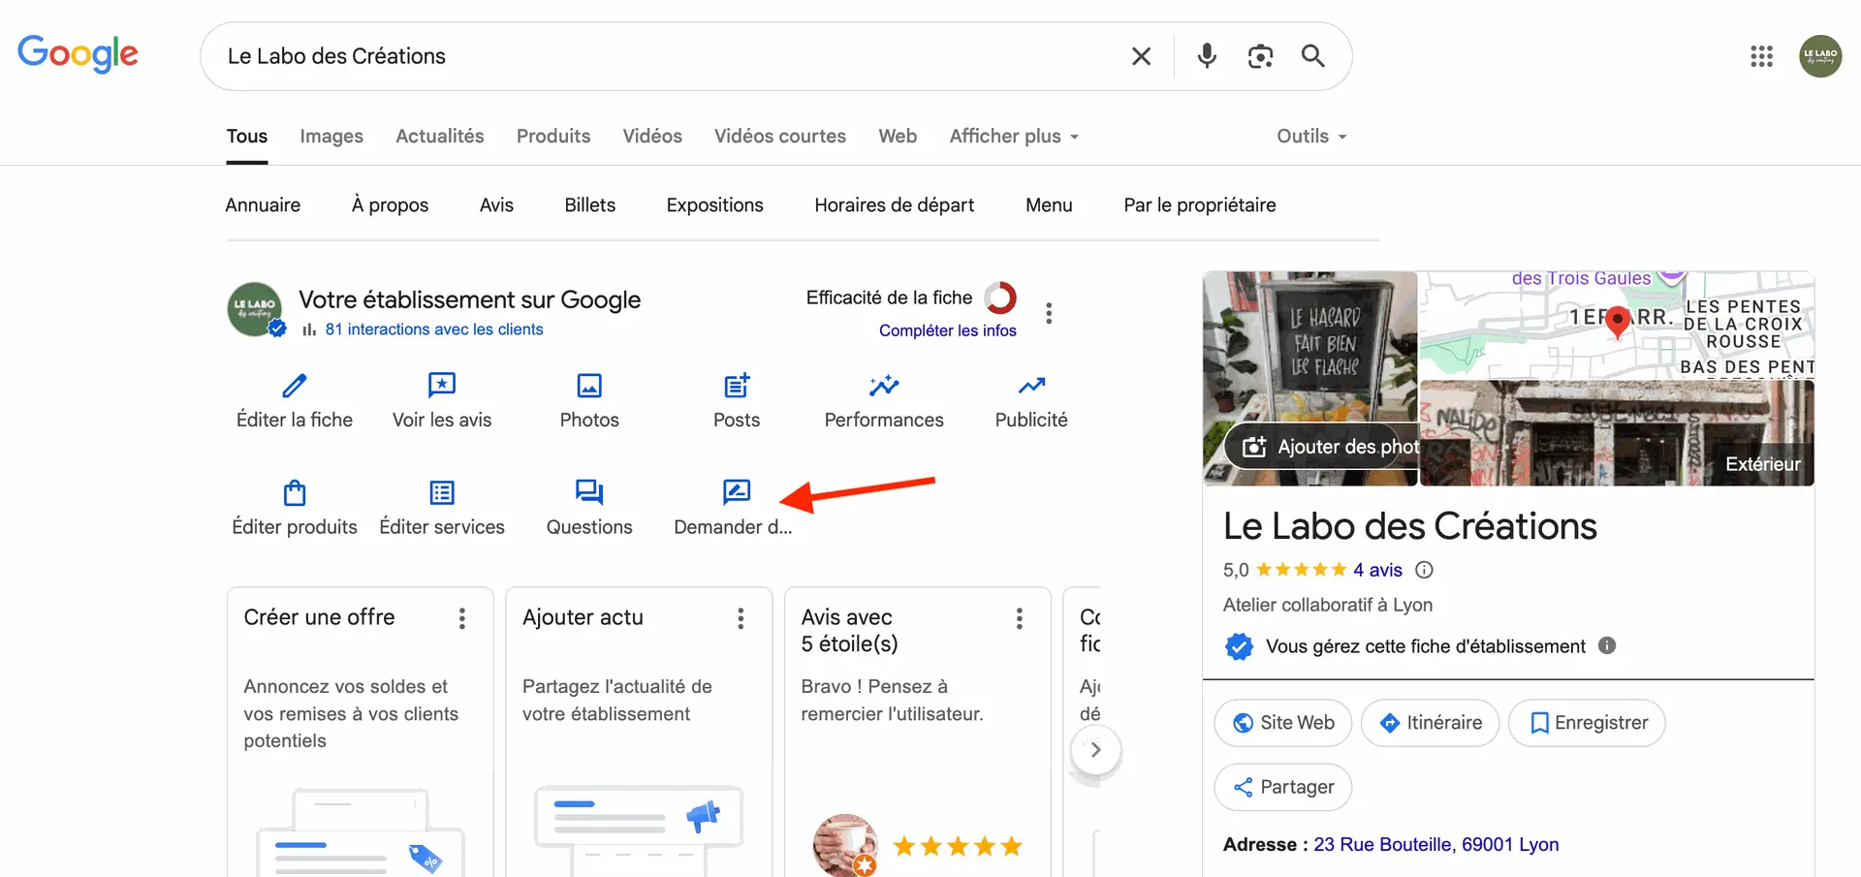This screenshot has height=877, width=1861.
Task: Click into the search input field
Action: (x=669, y=56)
